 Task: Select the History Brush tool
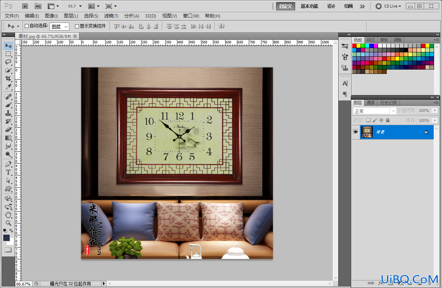tap(8, 122)
